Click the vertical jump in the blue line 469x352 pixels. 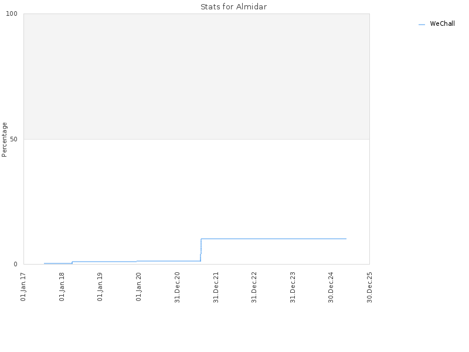(200, 250)
